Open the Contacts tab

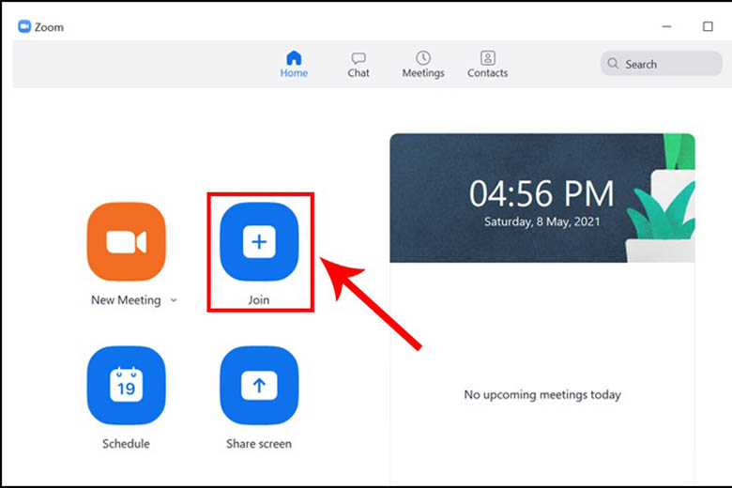(x=487, y=65)
